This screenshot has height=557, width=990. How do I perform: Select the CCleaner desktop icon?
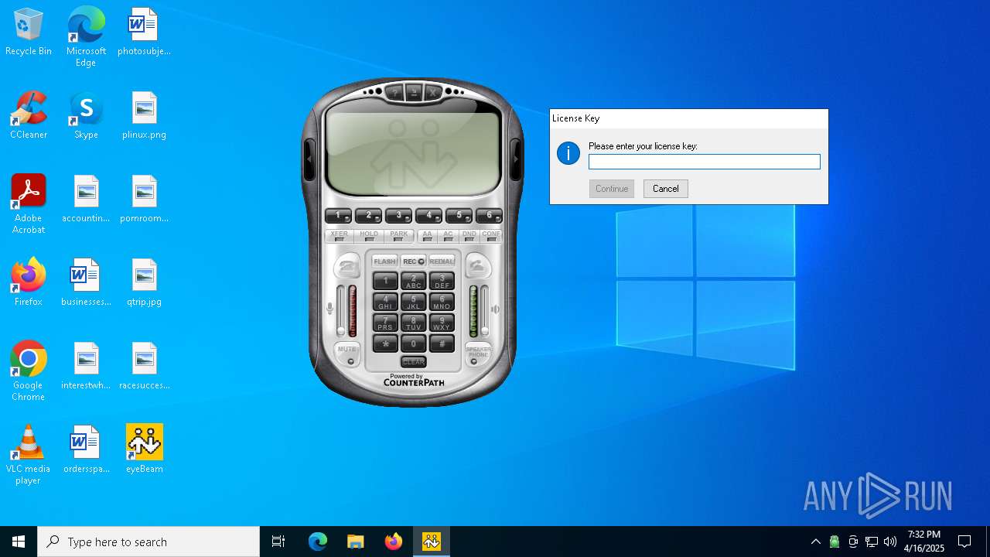29,115
